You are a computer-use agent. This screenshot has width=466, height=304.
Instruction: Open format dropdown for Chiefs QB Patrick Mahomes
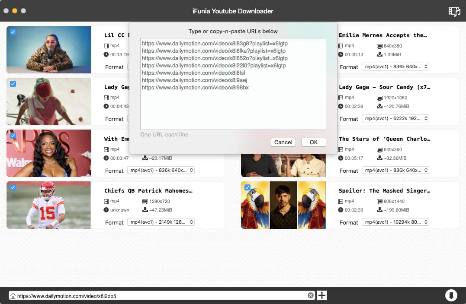tap(161, 222)
